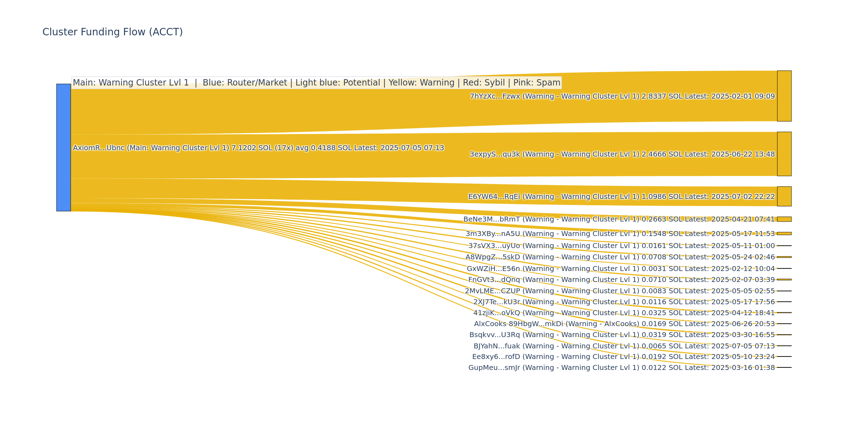The width and height of the screenshot is (848, 424).
Task: Click the 3m3XBy...nA5U small node
Action: (784, 234)
